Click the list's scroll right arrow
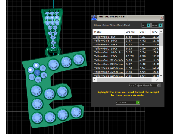Screen dimensions: 179x134 click(x=157, y=80)
